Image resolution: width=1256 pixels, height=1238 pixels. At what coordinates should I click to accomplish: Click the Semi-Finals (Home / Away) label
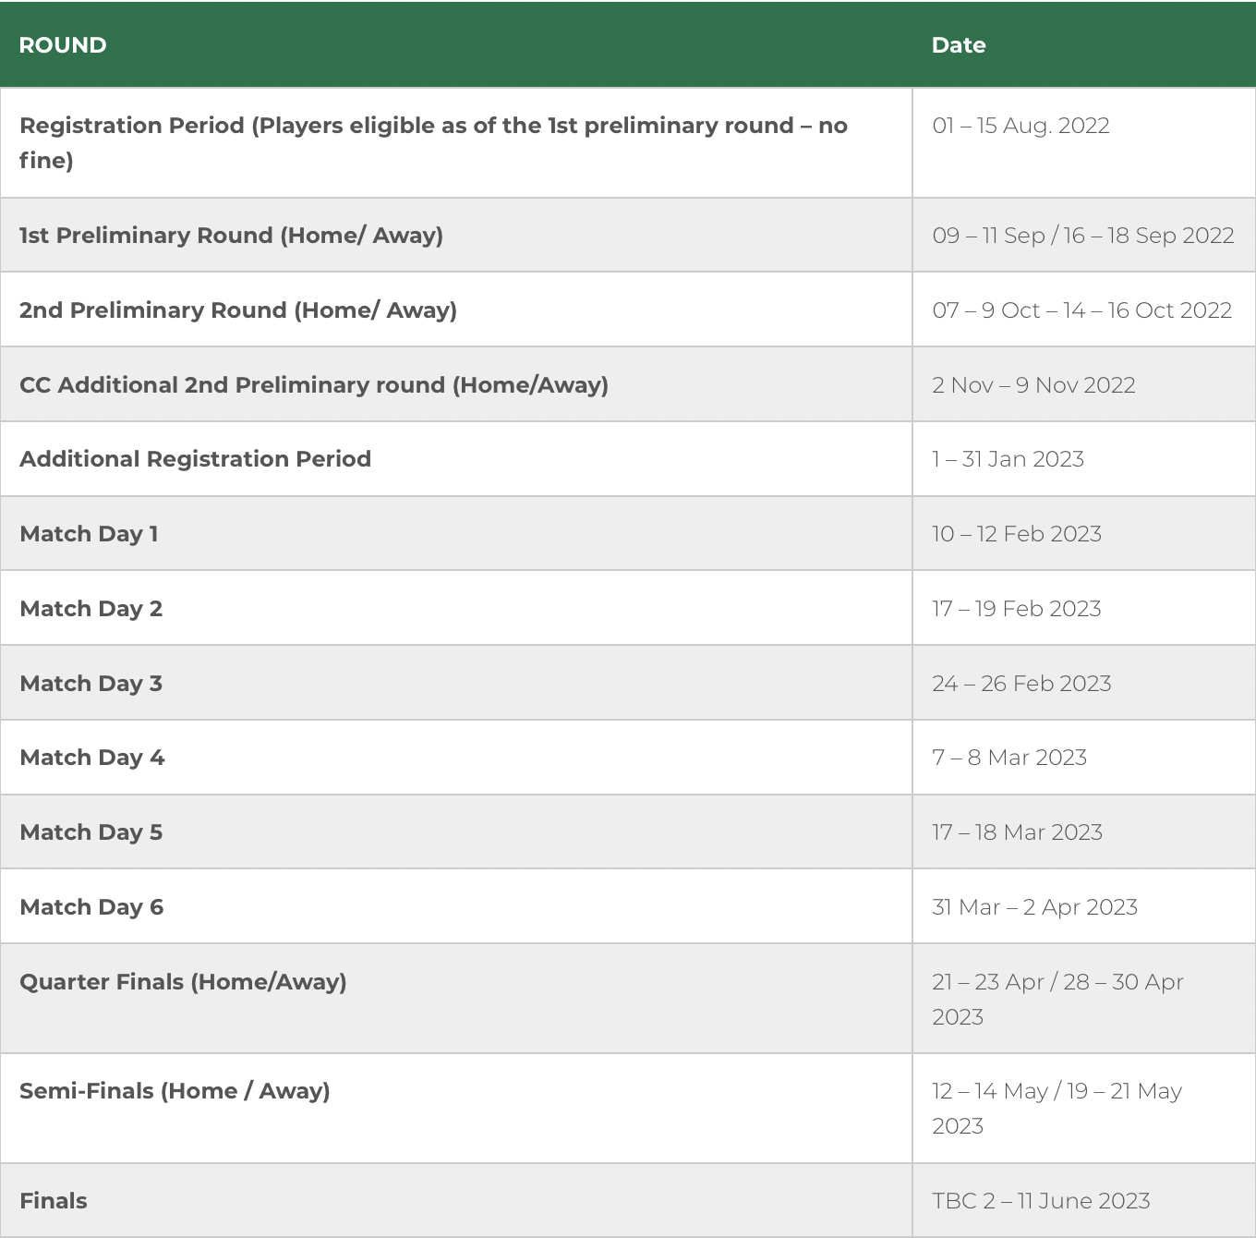pos(175,1091)
